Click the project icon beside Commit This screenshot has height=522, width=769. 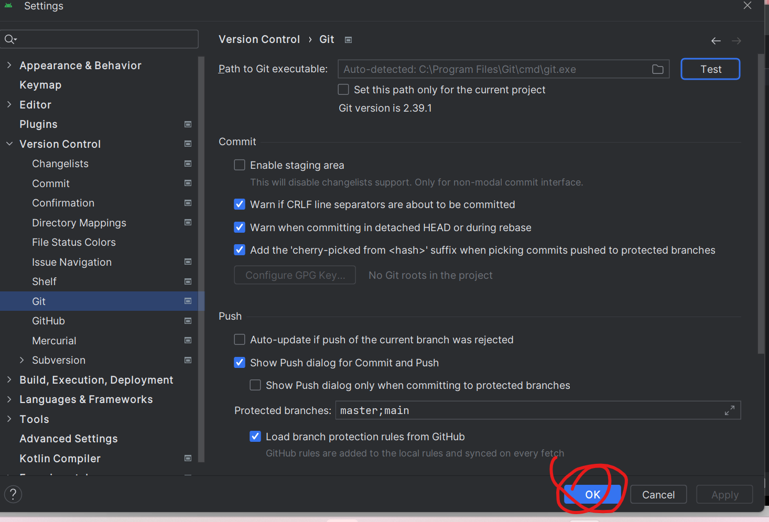click(x=188, y=183)
